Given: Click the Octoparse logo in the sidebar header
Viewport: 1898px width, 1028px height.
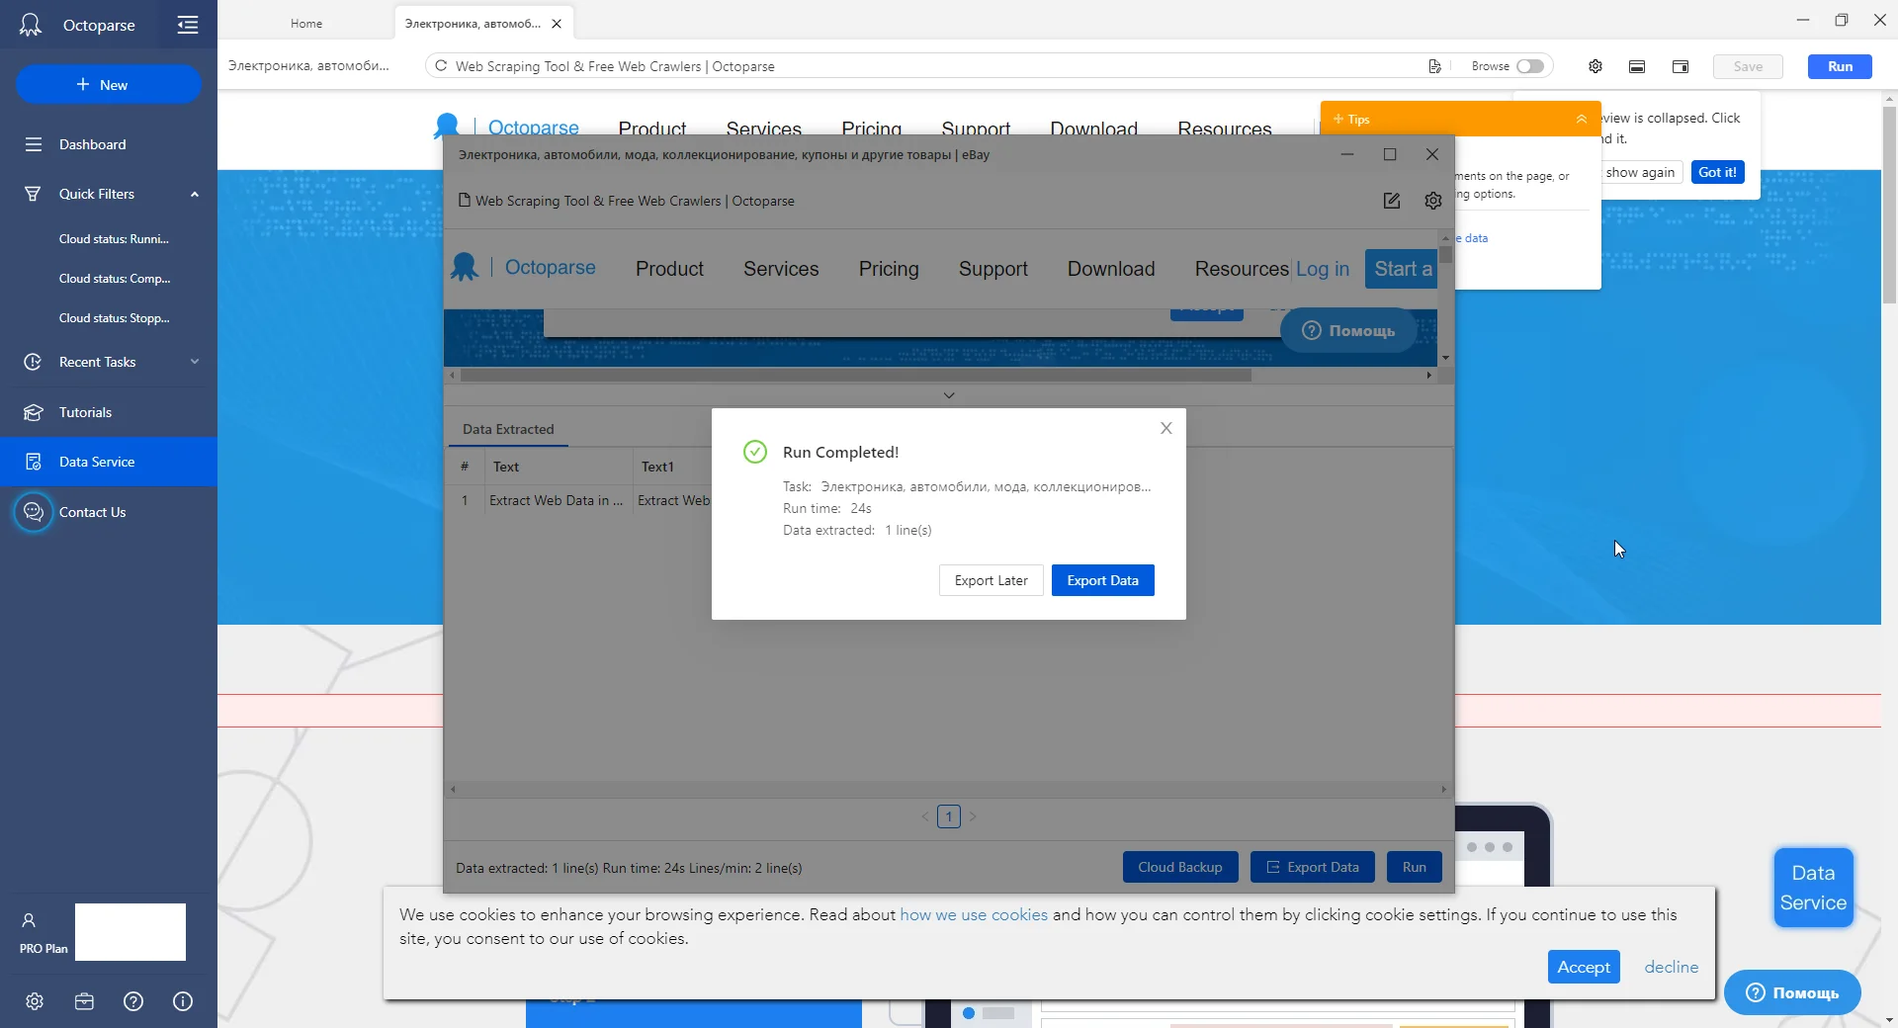Looking at the screenshot, I should pos(31,25).
